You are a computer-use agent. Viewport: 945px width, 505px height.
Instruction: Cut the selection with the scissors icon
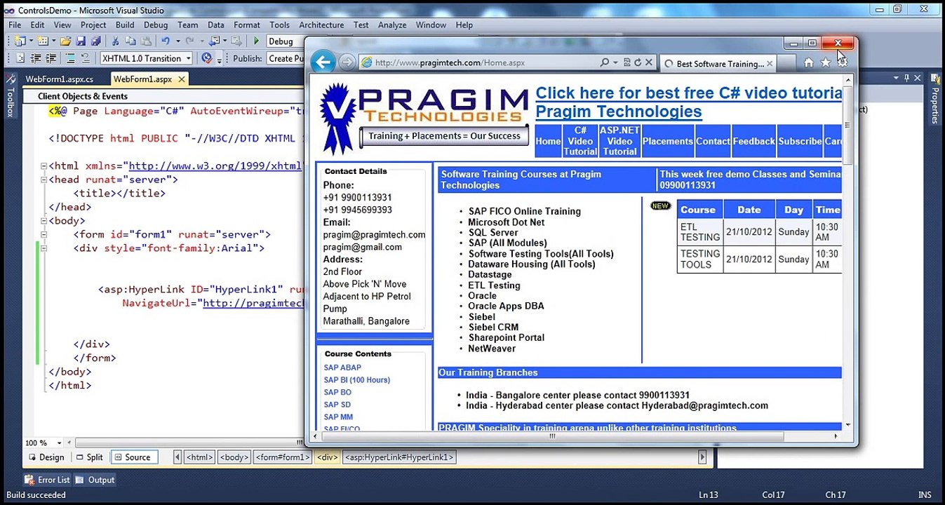pos(115,41)
